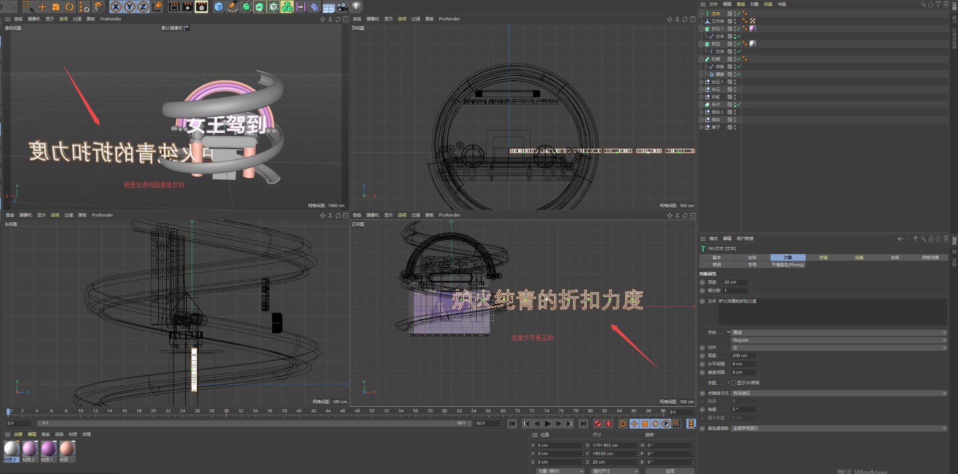Toggle visibility dots for the 立方体 object
Image resolution: width=958 pixels, height=474 pixels.
(734, 21)
